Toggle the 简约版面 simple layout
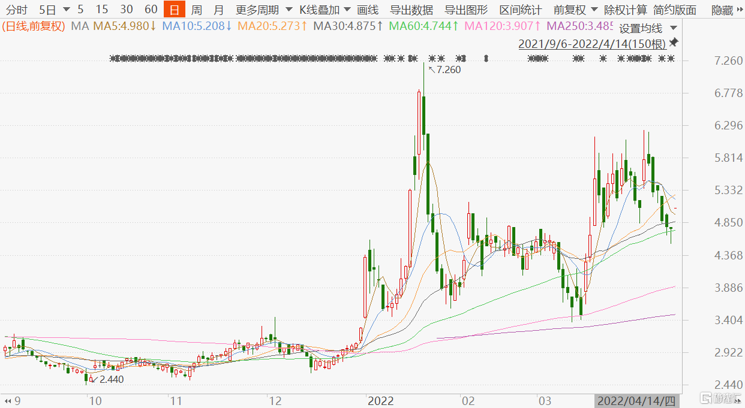 click(675, 10)
